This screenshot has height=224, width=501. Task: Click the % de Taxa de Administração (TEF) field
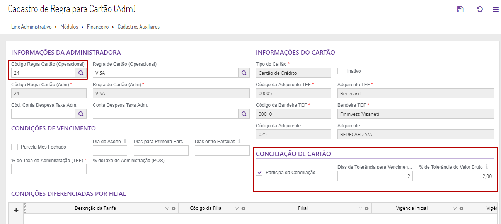point(49,169)
